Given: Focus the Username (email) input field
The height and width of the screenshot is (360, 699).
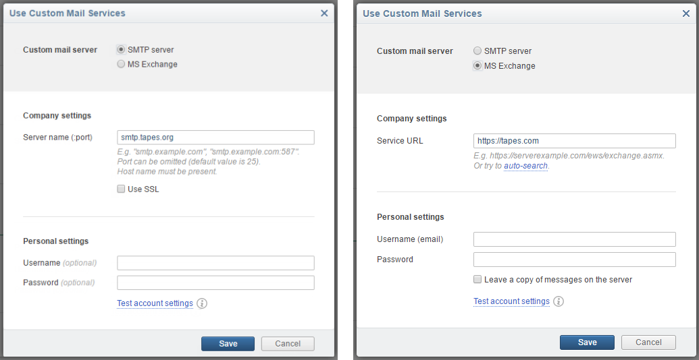Looking at the screenshot, I should tap(574, 239).
